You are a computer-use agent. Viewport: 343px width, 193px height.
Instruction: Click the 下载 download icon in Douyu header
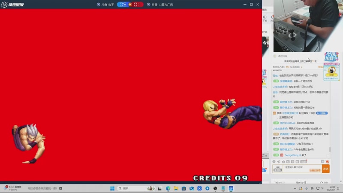[x=265, y=18]
